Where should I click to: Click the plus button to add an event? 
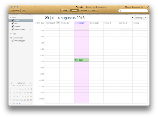click(x=24, y=11)
